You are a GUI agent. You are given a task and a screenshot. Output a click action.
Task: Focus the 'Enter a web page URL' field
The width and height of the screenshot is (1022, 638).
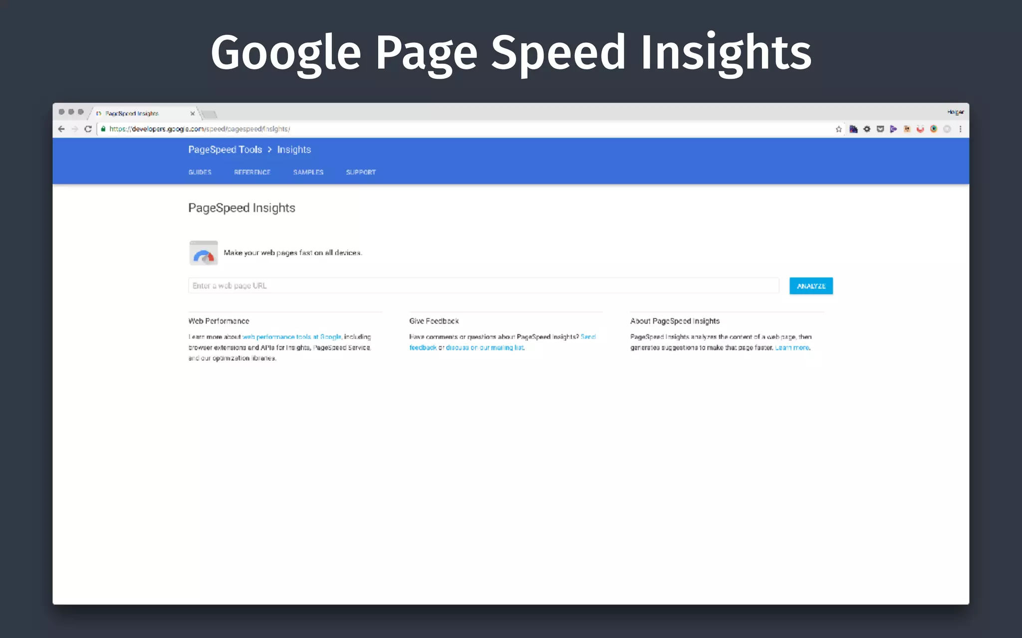[484, 286]
